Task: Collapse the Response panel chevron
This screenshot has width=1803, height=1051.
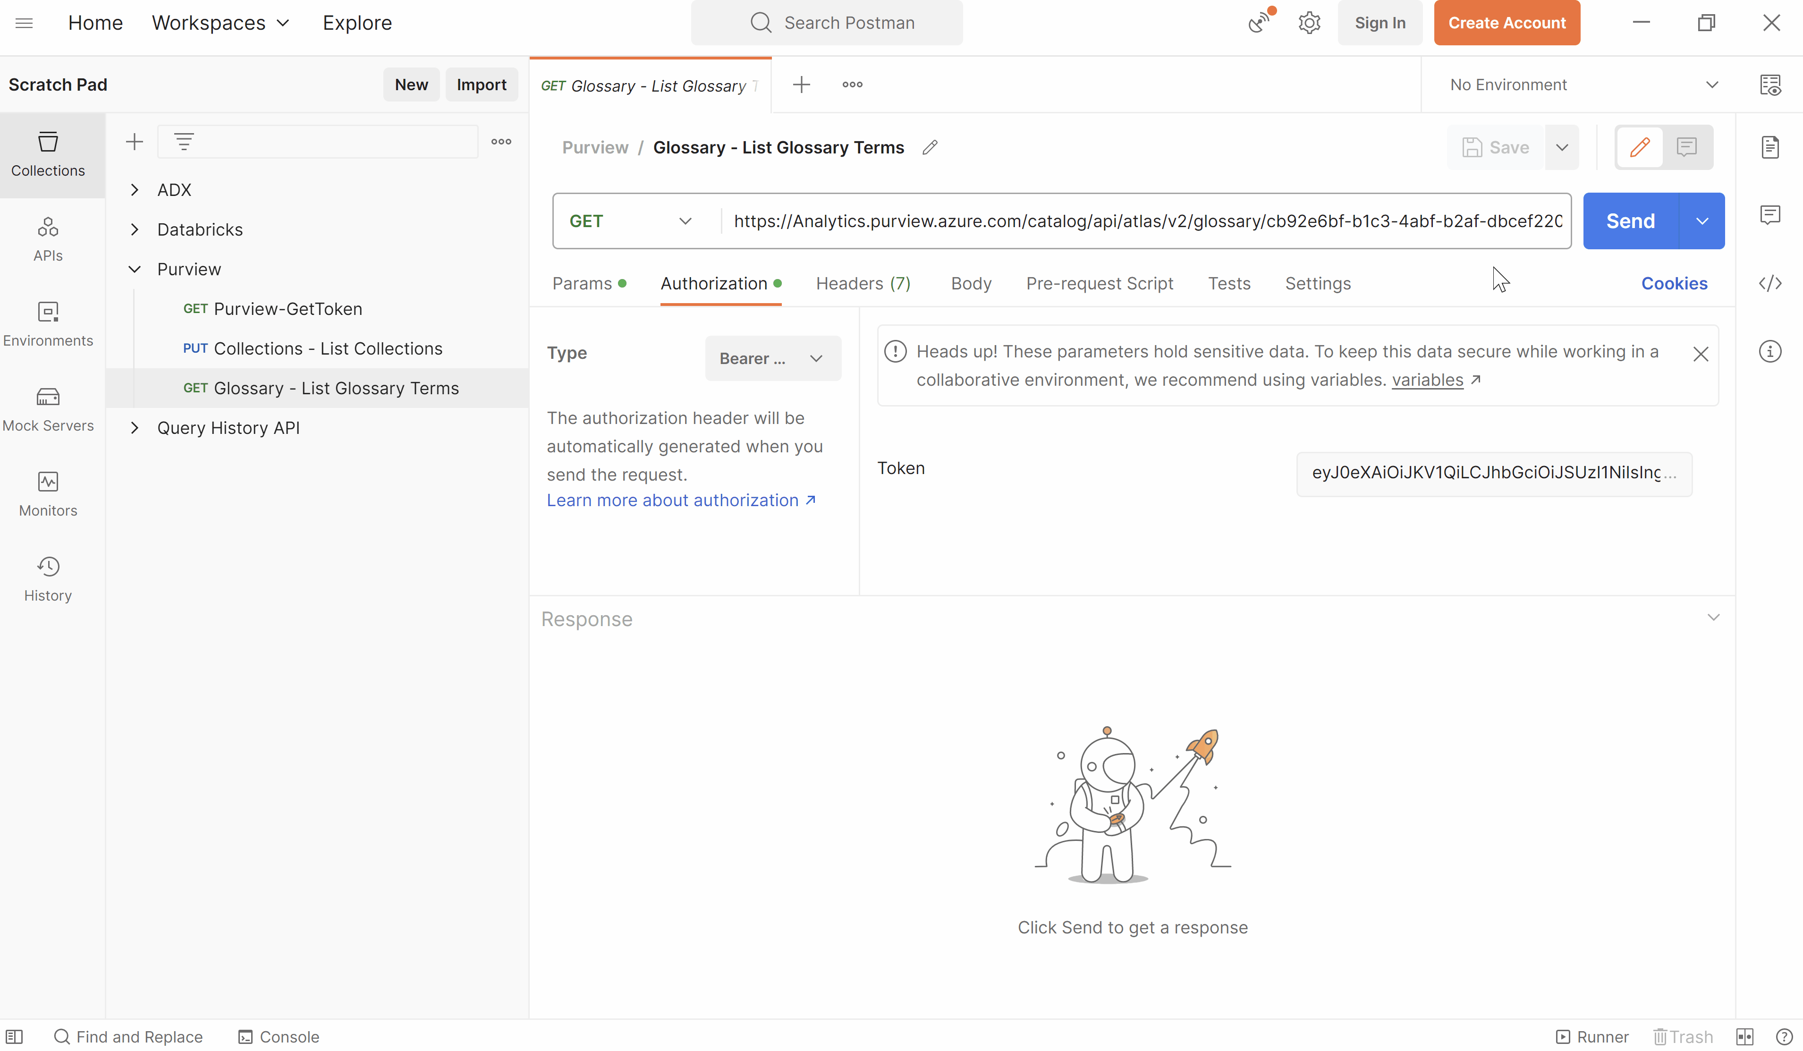Action: click(x=1713, y=618)
